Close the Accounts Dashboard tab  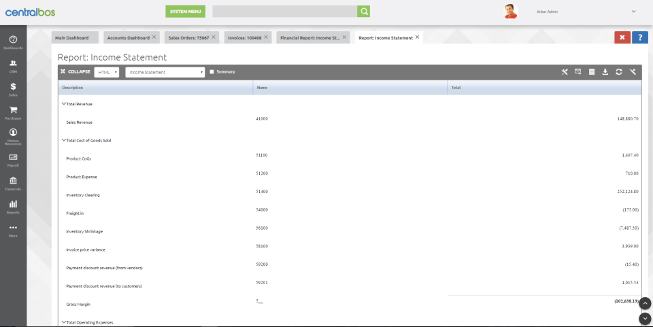pos(154,37)
